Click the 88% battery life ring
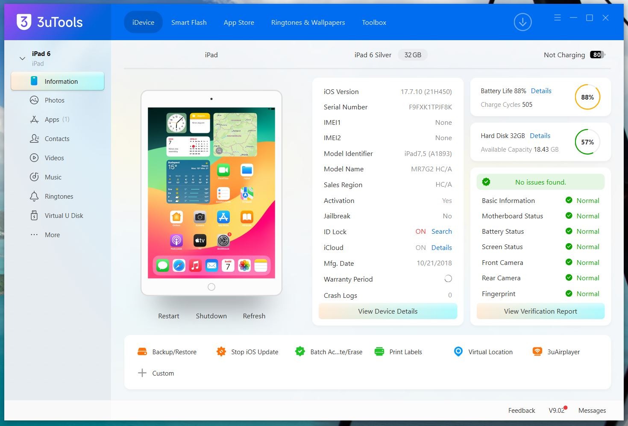 [587, 97]
